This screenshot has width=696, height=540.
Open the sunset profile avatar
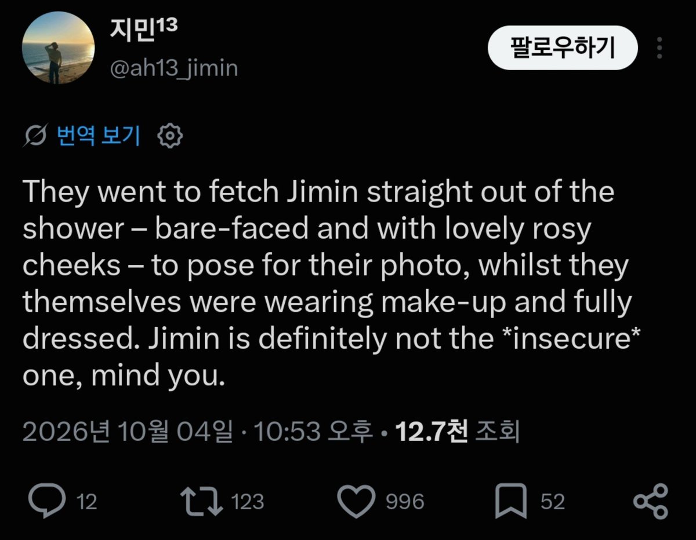pos(58,49)
